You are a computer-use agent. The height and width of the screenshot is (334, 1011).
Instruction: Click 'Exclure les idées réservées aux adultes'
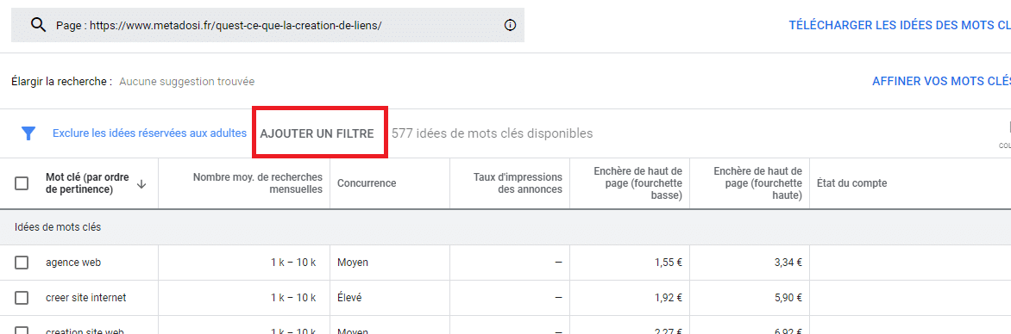click(149, 133)
